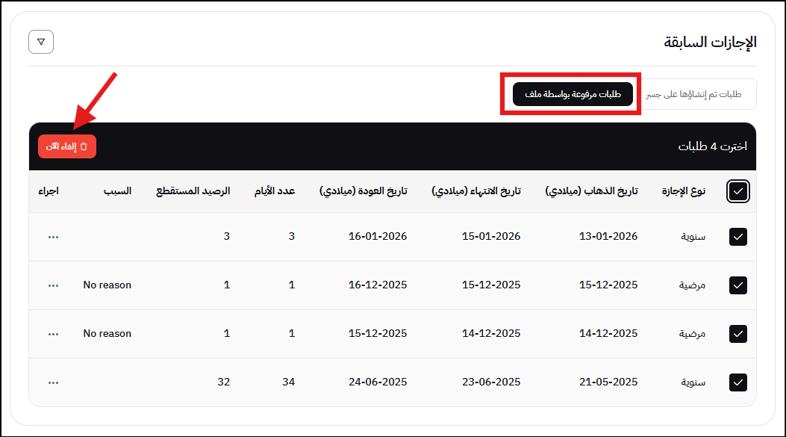Click trash icon in إلغاء الآن button
This screenshot has width=786, height=437.
[84, 146]
